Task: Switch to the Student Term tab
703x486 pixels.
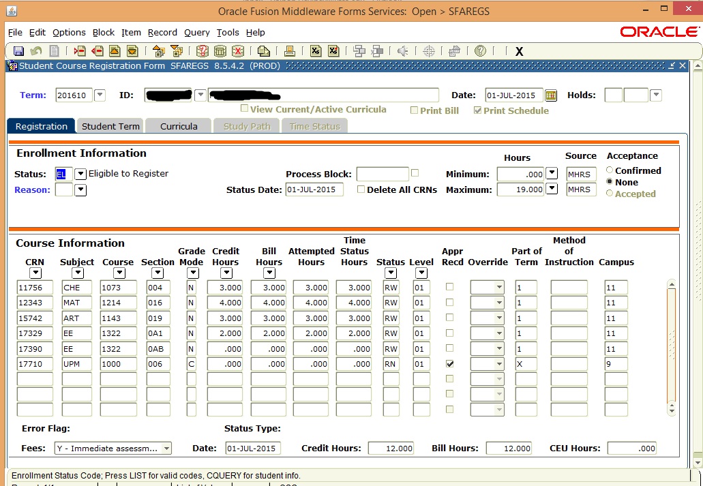Action: coord(110,126)
